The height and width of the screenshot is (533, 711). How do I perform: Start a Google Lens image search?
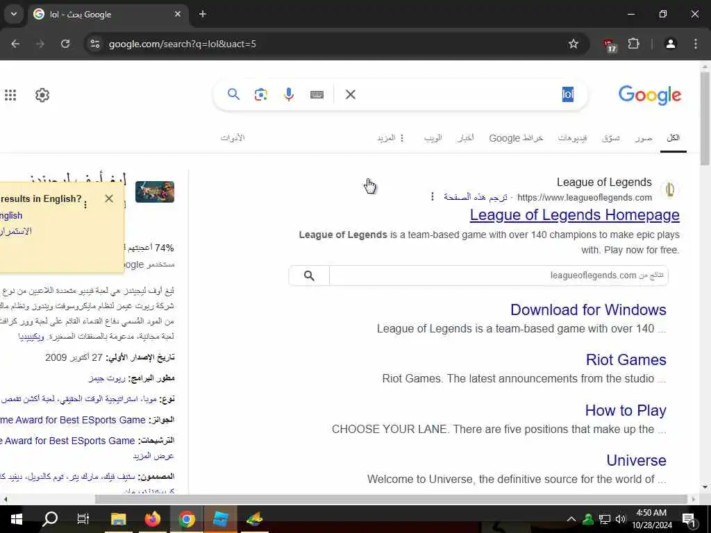click(x=261, y=94)
